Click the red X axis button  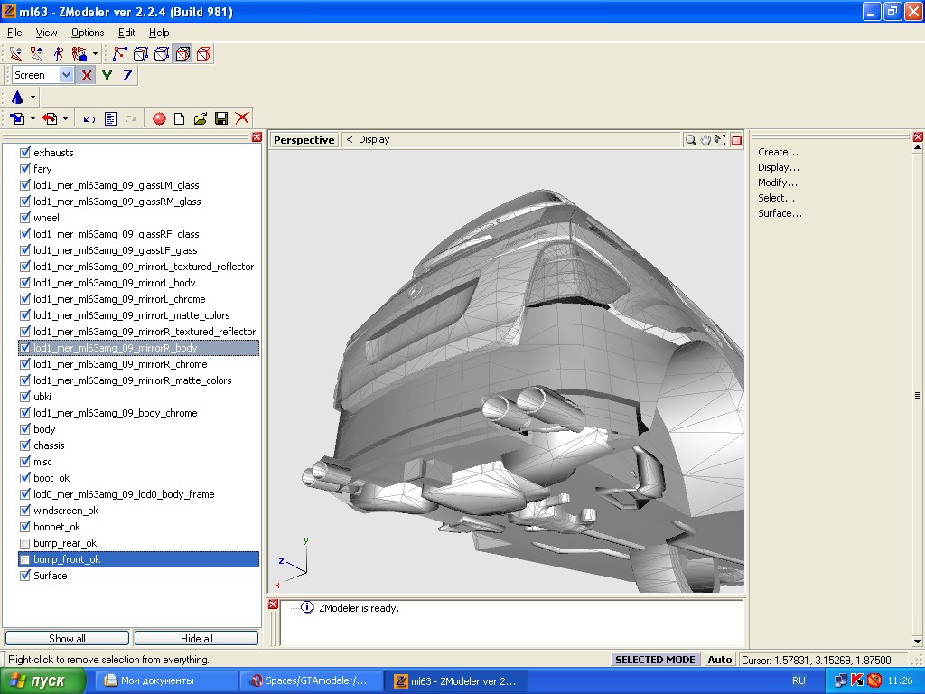pyautogui.click(x=87, y=76)
